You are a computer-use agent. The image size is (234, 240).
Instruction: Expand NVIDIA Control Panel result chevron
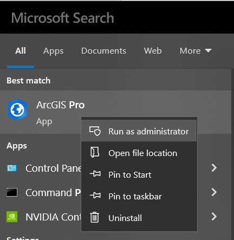(x=214, y=216)
